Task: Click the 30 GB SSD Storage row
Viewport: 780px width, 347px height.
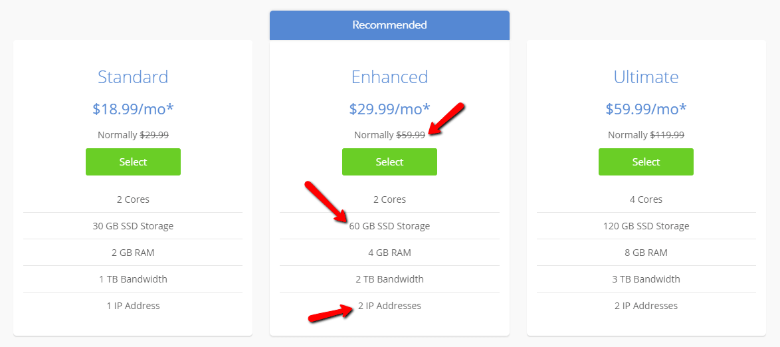Action: [x=133, y=226]
